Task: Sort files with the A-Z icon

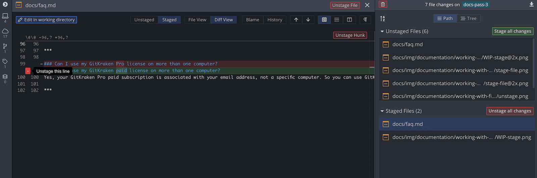Action: (383, 18)
